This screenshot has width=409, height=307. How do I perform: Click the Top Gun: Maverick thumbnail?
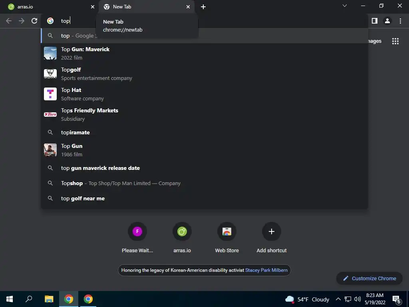[x=50, y=53]
